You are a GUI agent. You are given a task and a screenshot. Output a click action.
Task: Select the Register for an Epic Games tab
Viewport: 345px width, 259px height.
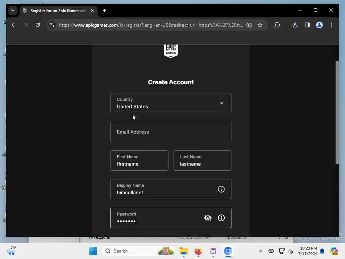pyautogui.click(x=59, y=11)
